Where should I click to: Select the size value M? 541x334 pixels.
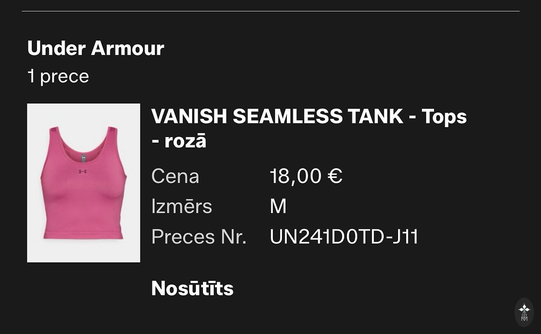[278, 206]
